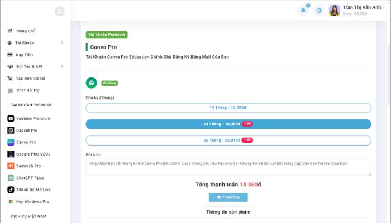Click the Thanh Toán checkout button

228,197
